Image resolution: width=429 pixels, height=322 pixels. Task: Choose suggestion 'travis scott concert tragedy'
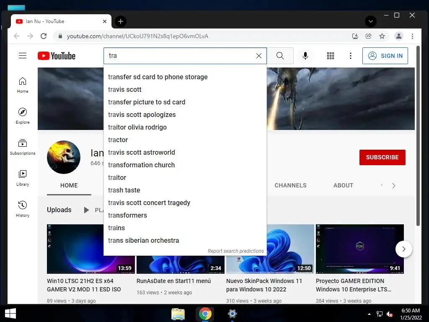(185, 203)
